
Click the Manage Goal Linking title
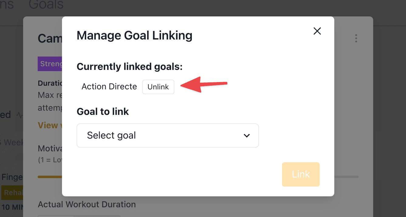tap(134, 36)
